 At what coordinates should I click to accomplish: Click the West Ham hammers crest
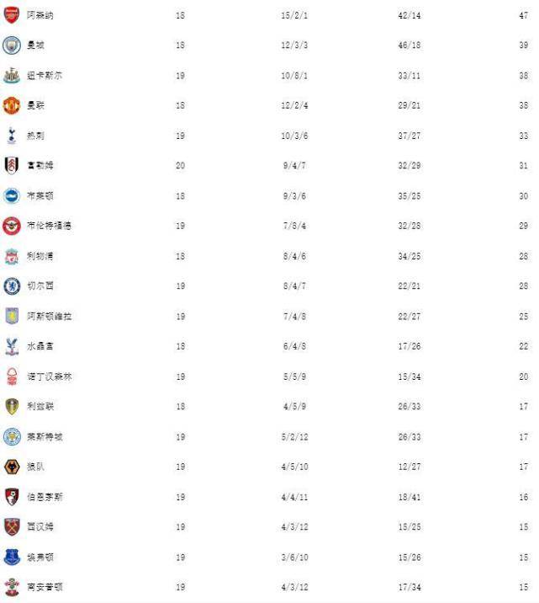[12, 527]
